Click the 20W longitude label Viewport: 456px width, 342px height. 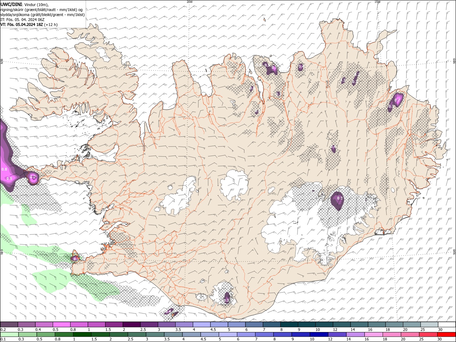tap(190, 2)
